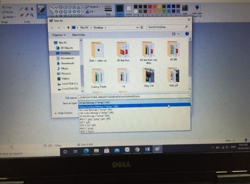Viewport: 250px width, 184px height.
Task: Open Microsoft Word from the taskbar
Action: coord(147,149)
